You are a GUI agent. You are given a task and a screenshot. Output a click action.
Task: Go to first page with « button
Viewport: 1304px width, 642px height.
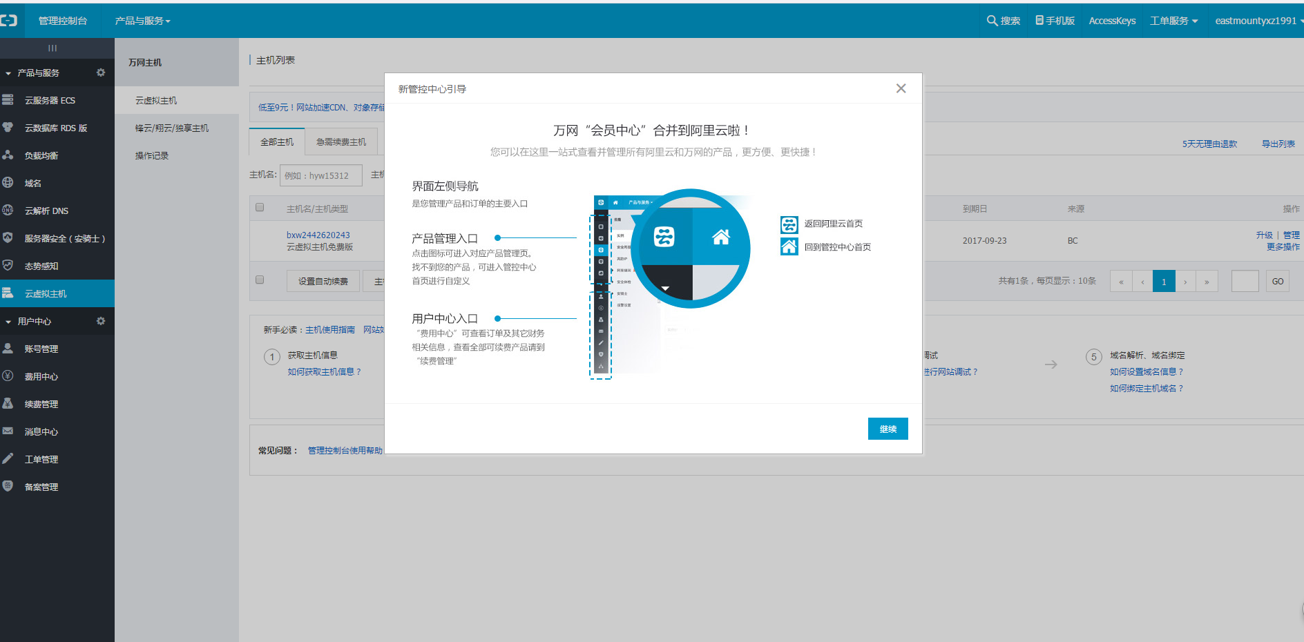point(1121,281)
